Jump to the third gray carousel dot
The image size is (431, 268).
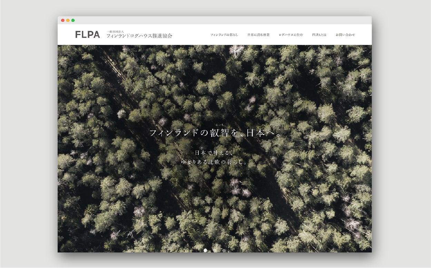(224, 250)
